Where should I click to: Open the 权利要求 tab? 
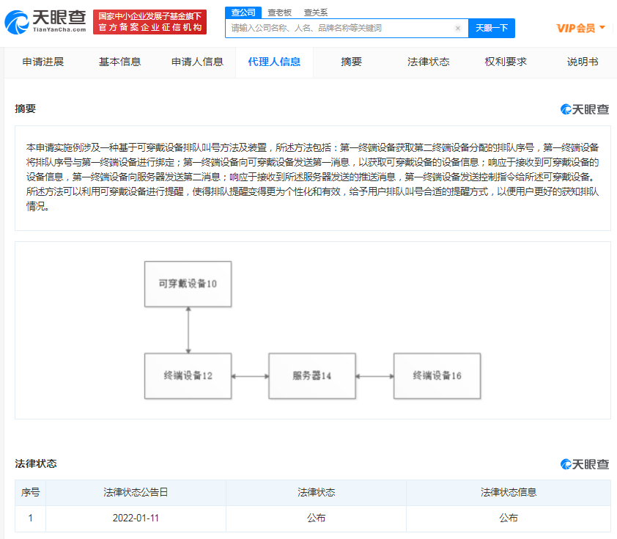[x=506, y=62]
